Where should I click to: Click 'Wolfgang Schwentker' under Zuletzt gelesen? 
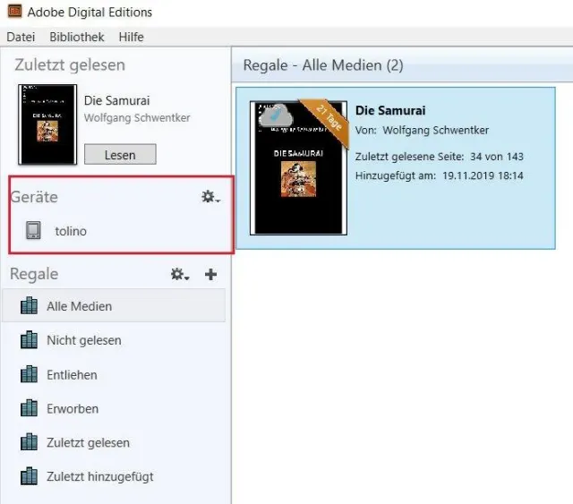137,117
